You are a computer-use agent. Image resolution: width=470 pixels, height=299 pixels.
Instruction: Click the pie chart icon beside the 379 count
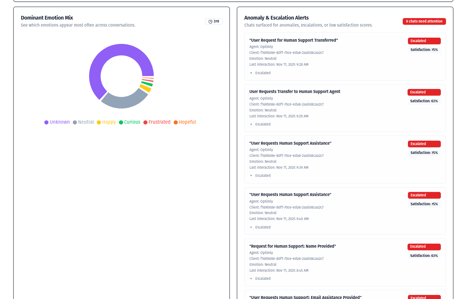[210, 21]
